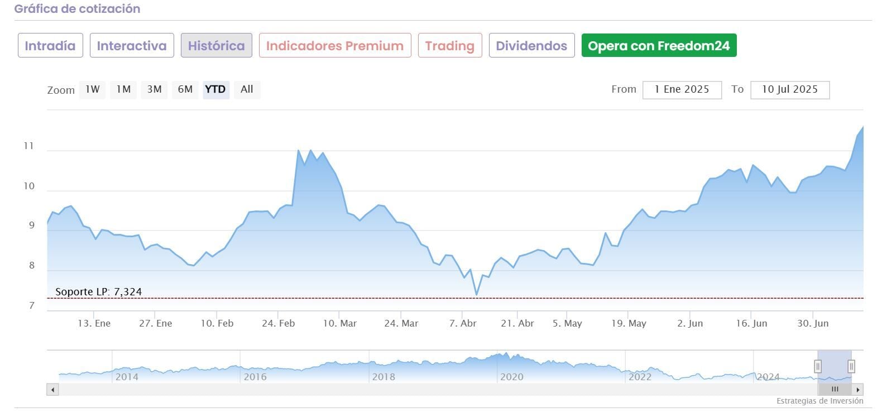Switch to the Interactiva tab
Viewport: 887px width, 417px height.
132,46
